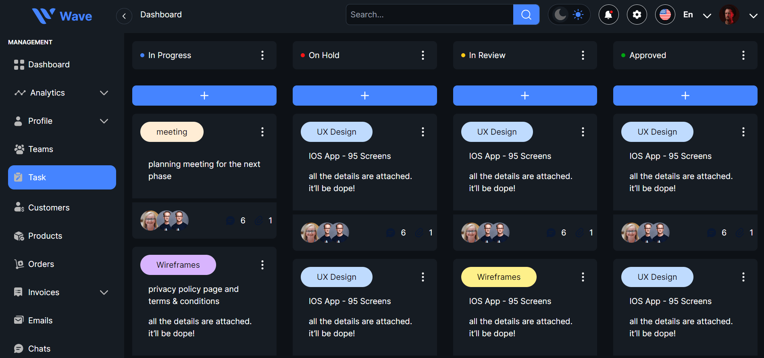Open Emails in sidebar
Viewport: 764px width, 358px height.
[62, 321]
